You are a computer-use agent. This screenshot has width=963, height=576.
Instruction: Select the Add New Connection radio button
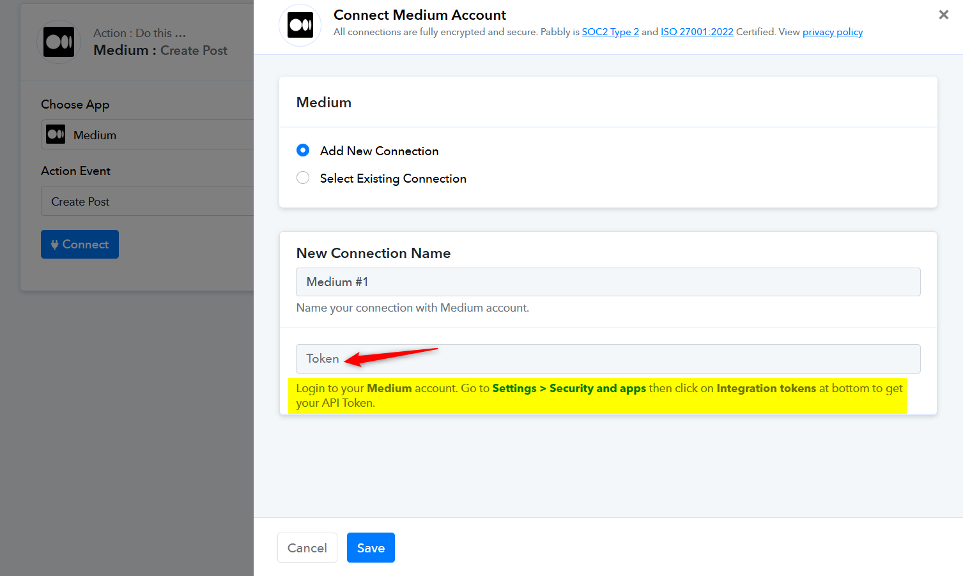point(303,151)
